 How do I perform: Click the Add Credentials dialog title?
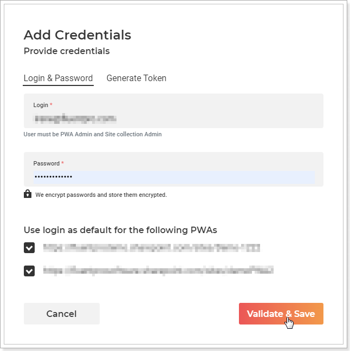(77, 35)
